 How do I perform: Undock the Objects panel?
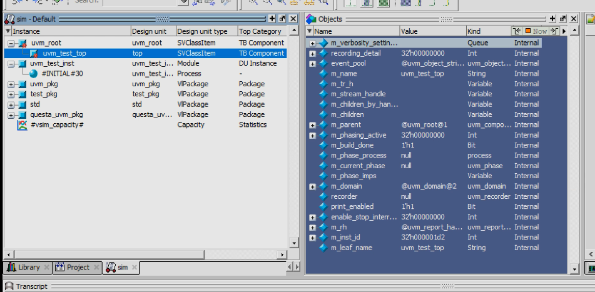562,19
